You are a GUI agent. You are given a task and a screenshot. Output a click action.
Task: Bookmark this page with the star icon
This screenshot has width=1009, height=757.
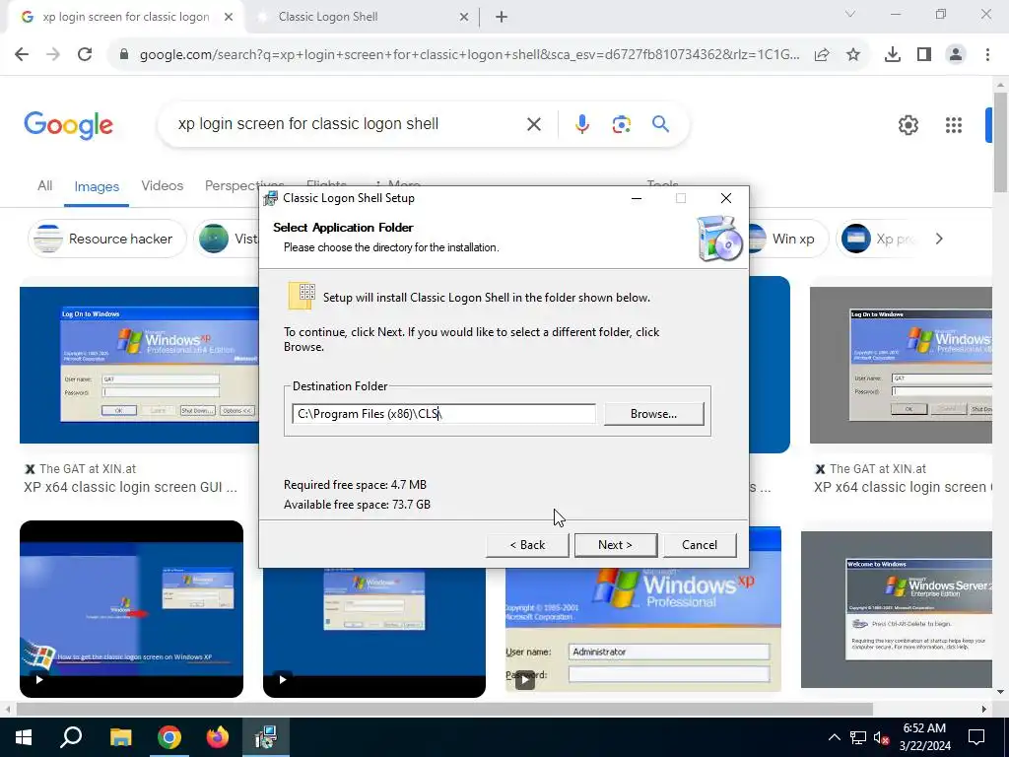tap(853, 55)
